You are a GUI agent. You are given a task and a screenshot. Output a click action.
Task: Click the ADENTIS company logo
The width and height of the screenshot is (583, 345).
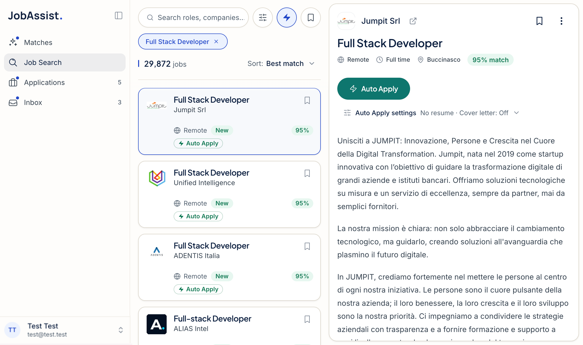point(157,251)
